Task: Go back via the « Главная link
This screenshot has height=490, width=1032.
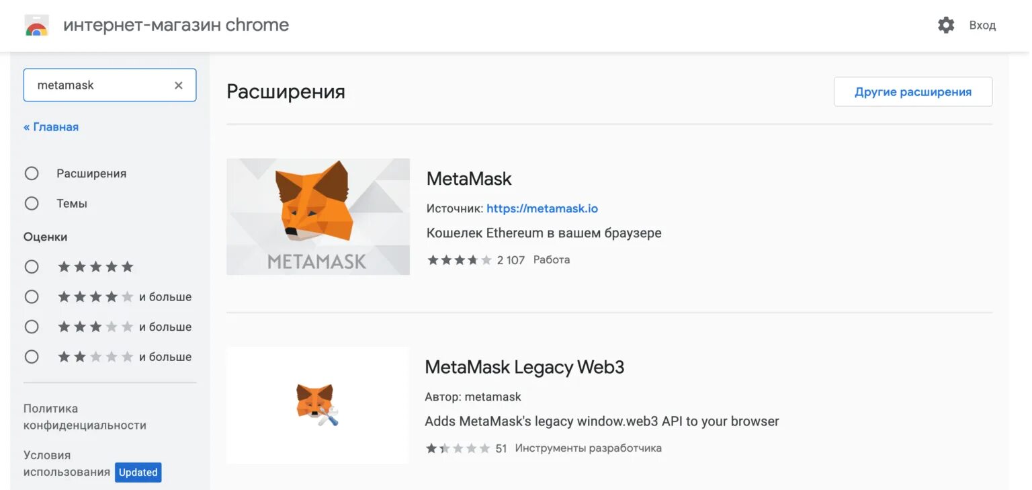Action: click(x=51, y=127)
